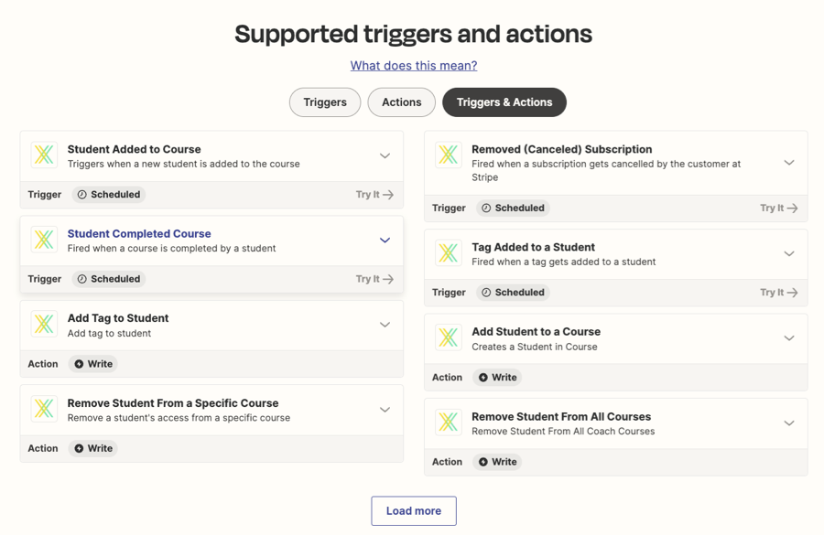824x535 pixels.
Task: Click the Add Student to a Course title
Action: [536, 332]
